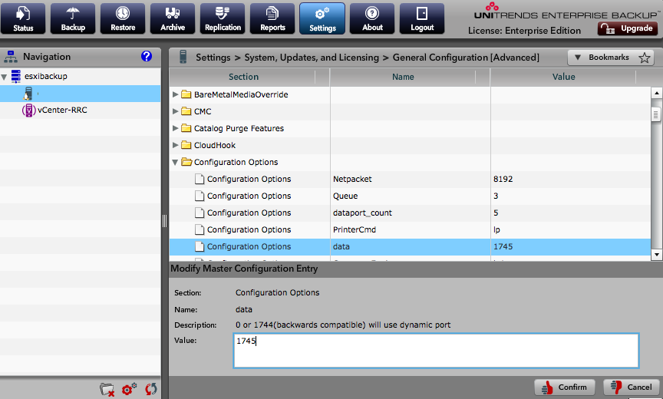Open the About dialog

372,18
